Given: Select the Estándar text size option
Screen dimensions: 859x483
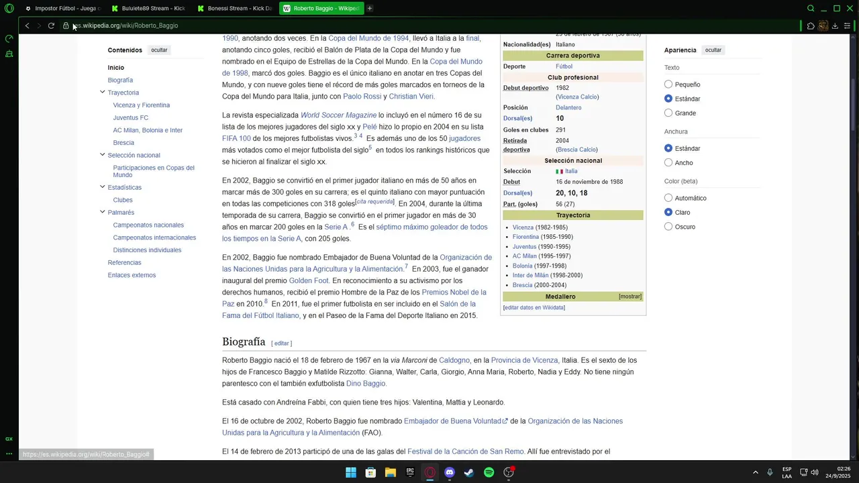Looking at the screenshot, I should pos(668,99).
